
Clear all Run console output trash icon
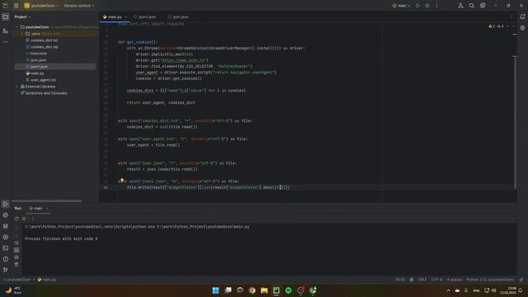click(x=16, y=264)
